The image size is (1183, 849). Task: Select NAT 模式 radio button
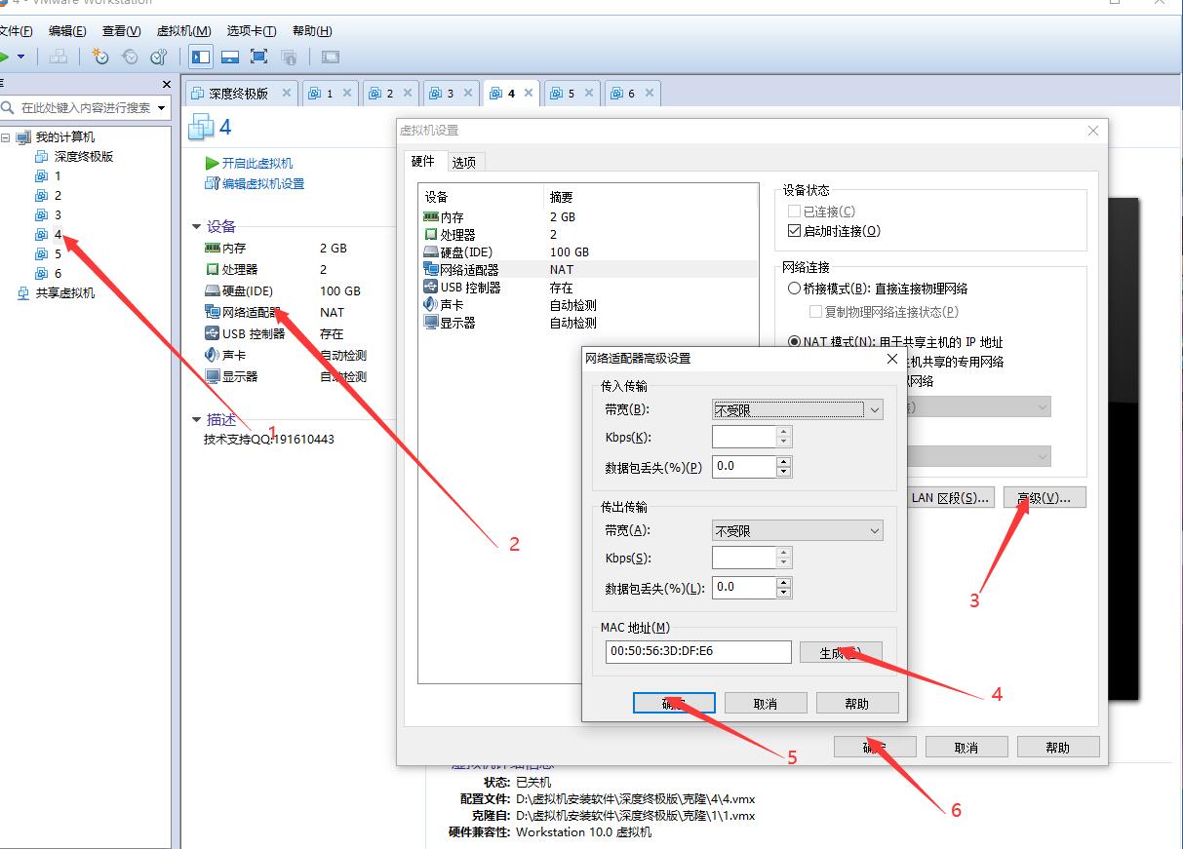tap(795, 342)
